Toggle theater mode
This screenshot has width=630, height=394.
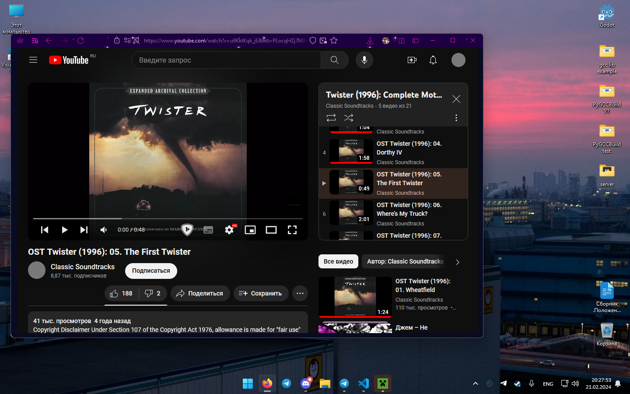point(271,230)
